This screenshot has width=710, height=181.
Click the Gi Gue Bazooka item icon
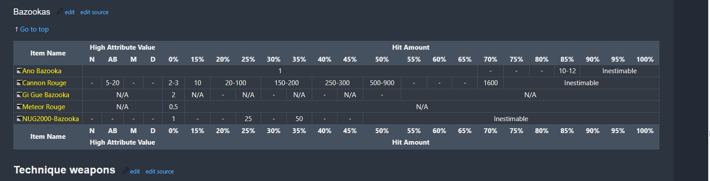tap(19, 95)
